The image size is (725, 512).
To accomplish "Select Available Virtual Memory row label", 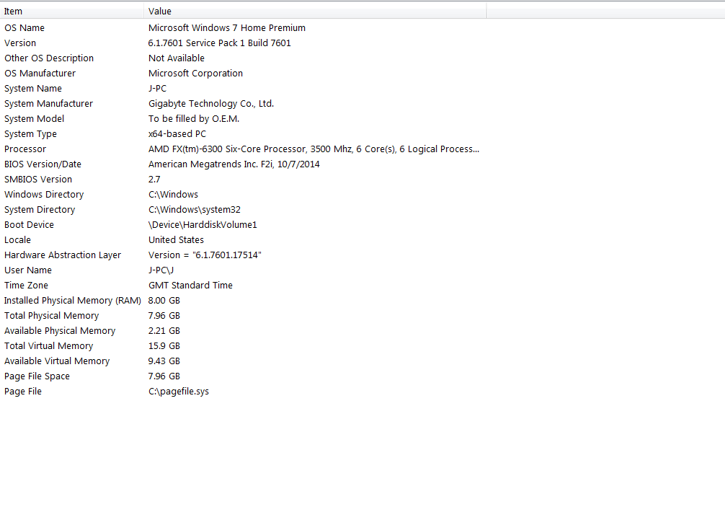I will click(57, 361).
